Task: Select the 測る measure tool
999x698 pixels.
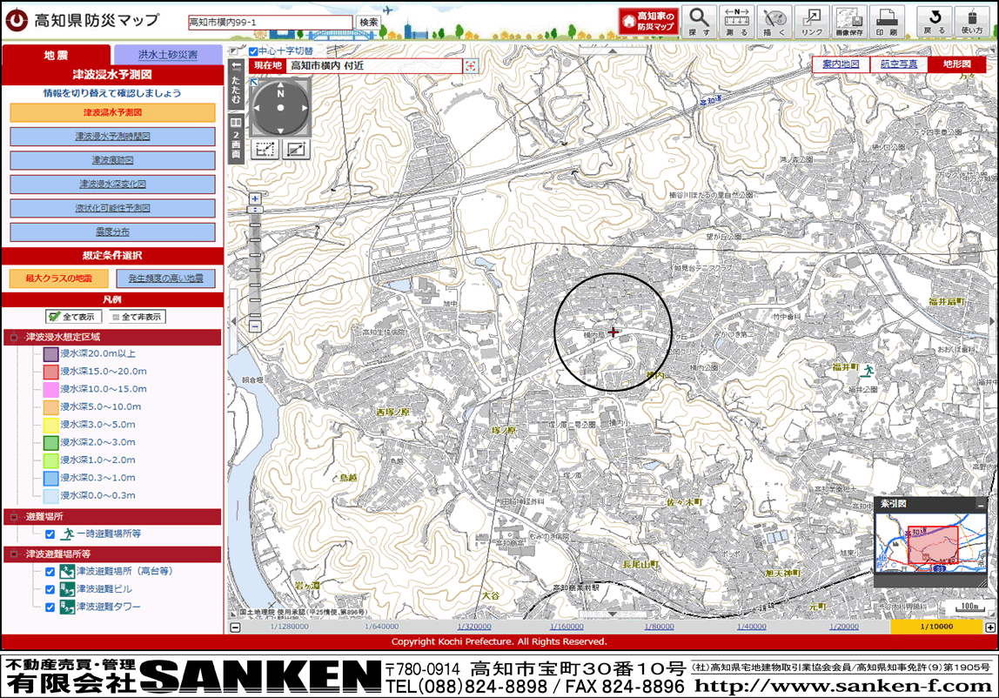Action: tap(736, 21)
